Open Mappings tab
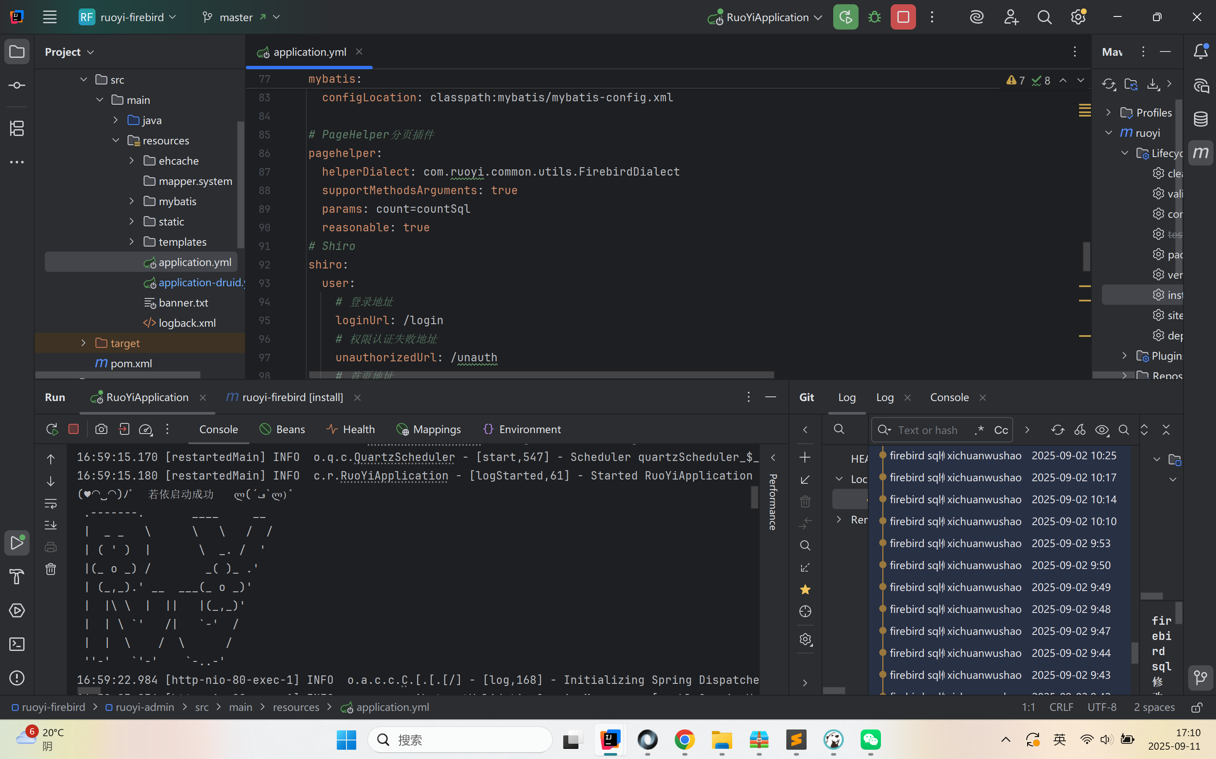 pos(428,429)
